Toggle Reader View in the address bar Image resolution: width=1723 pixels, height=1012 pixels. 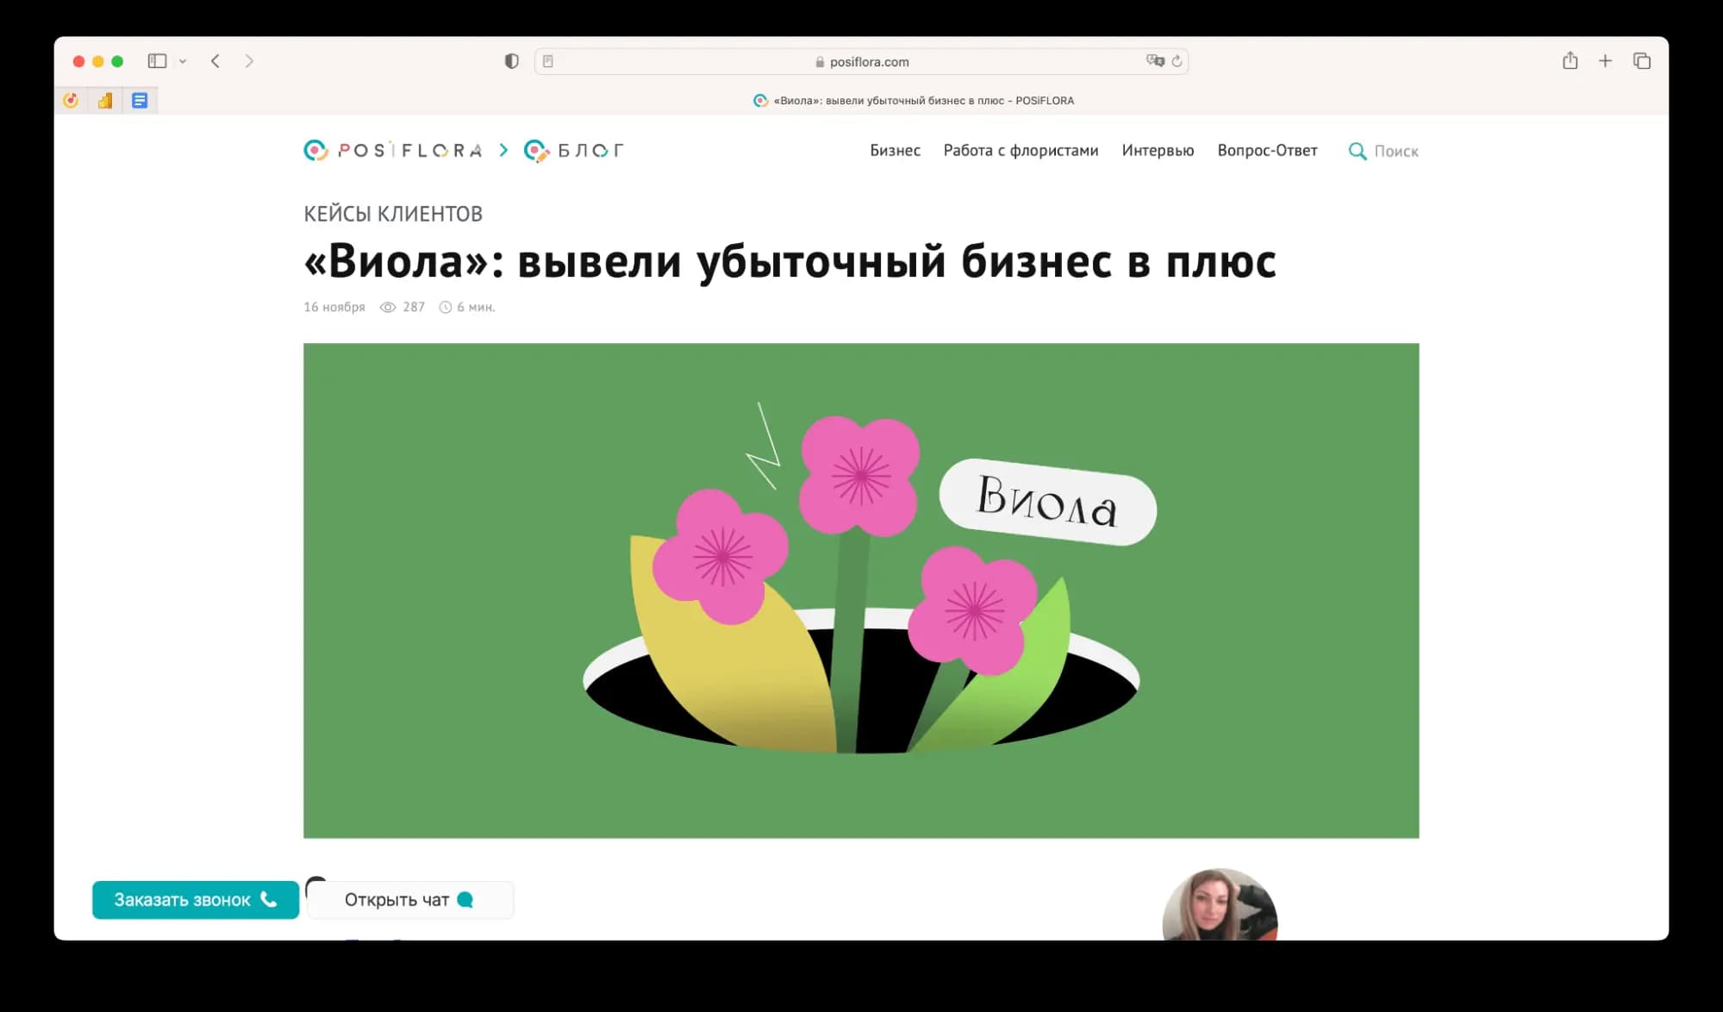coord(548,60)
